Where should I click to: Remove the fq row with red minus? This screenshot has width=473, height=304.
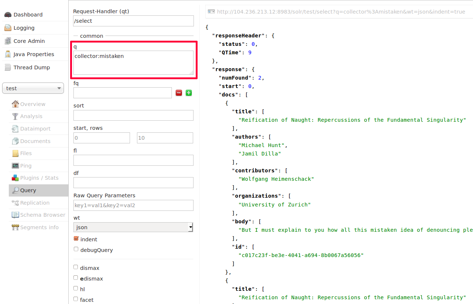coord(179,93)
